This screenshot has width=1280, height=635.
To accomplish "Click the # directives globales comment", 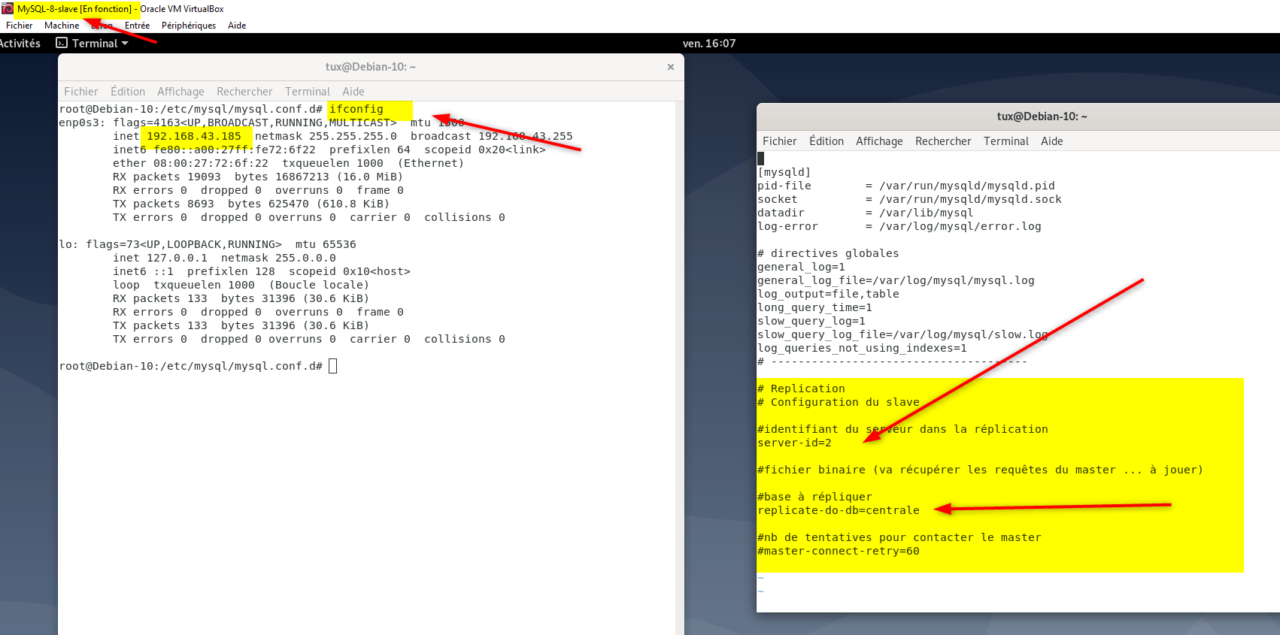I will tap(828, 253).
